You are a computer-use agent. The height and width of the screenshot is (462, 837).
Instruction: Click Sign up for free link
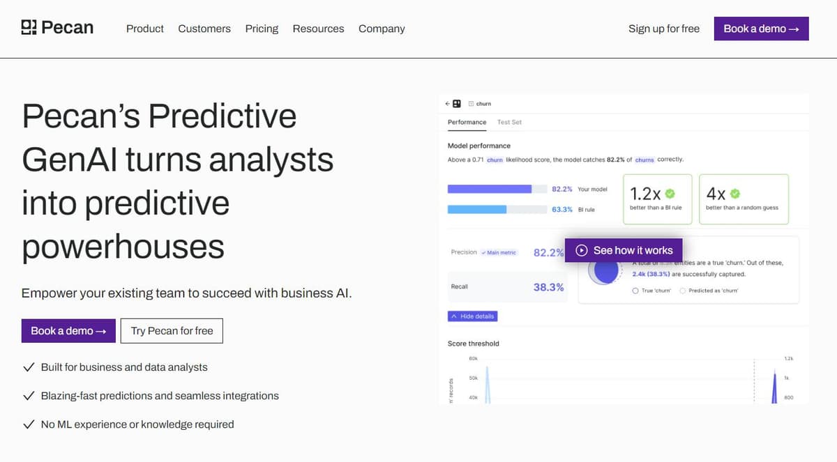[x=664, y=29]
